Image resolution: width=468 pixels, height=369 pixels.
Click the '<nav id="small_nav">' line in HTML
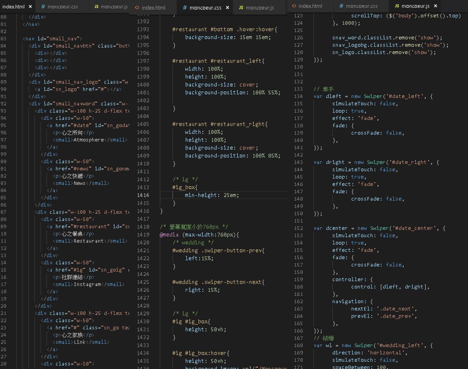tap(52, 38)
